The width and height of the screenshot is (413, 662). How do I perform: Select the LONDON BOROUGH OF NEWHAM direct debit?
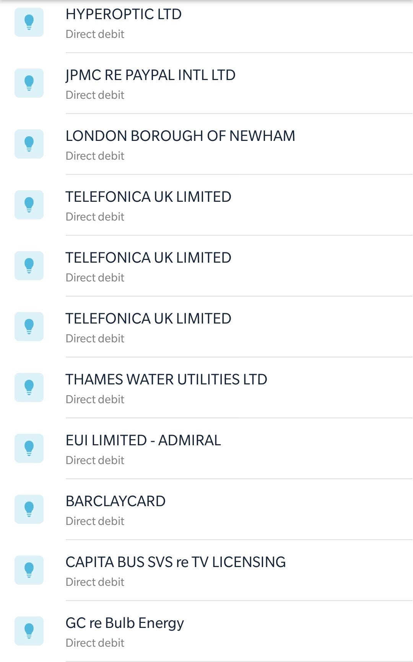pos(180,136)
